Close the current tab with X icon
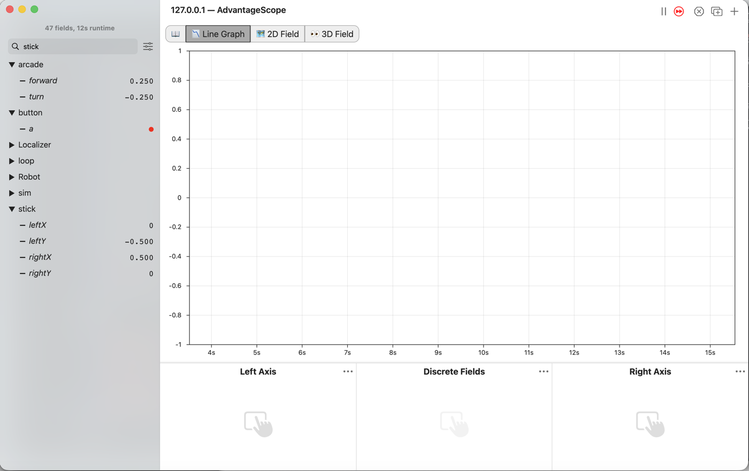The height and width of the screenshot is (471, 749). coord(699,11)
